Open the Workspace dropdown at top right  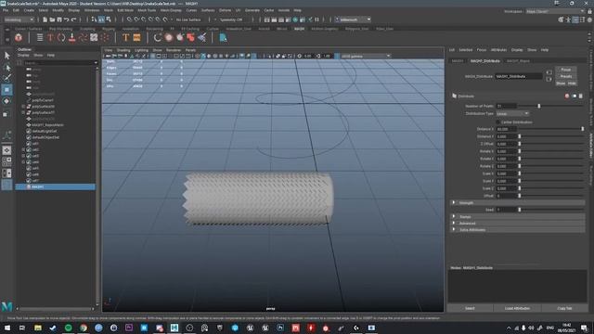tap(555, 11)
